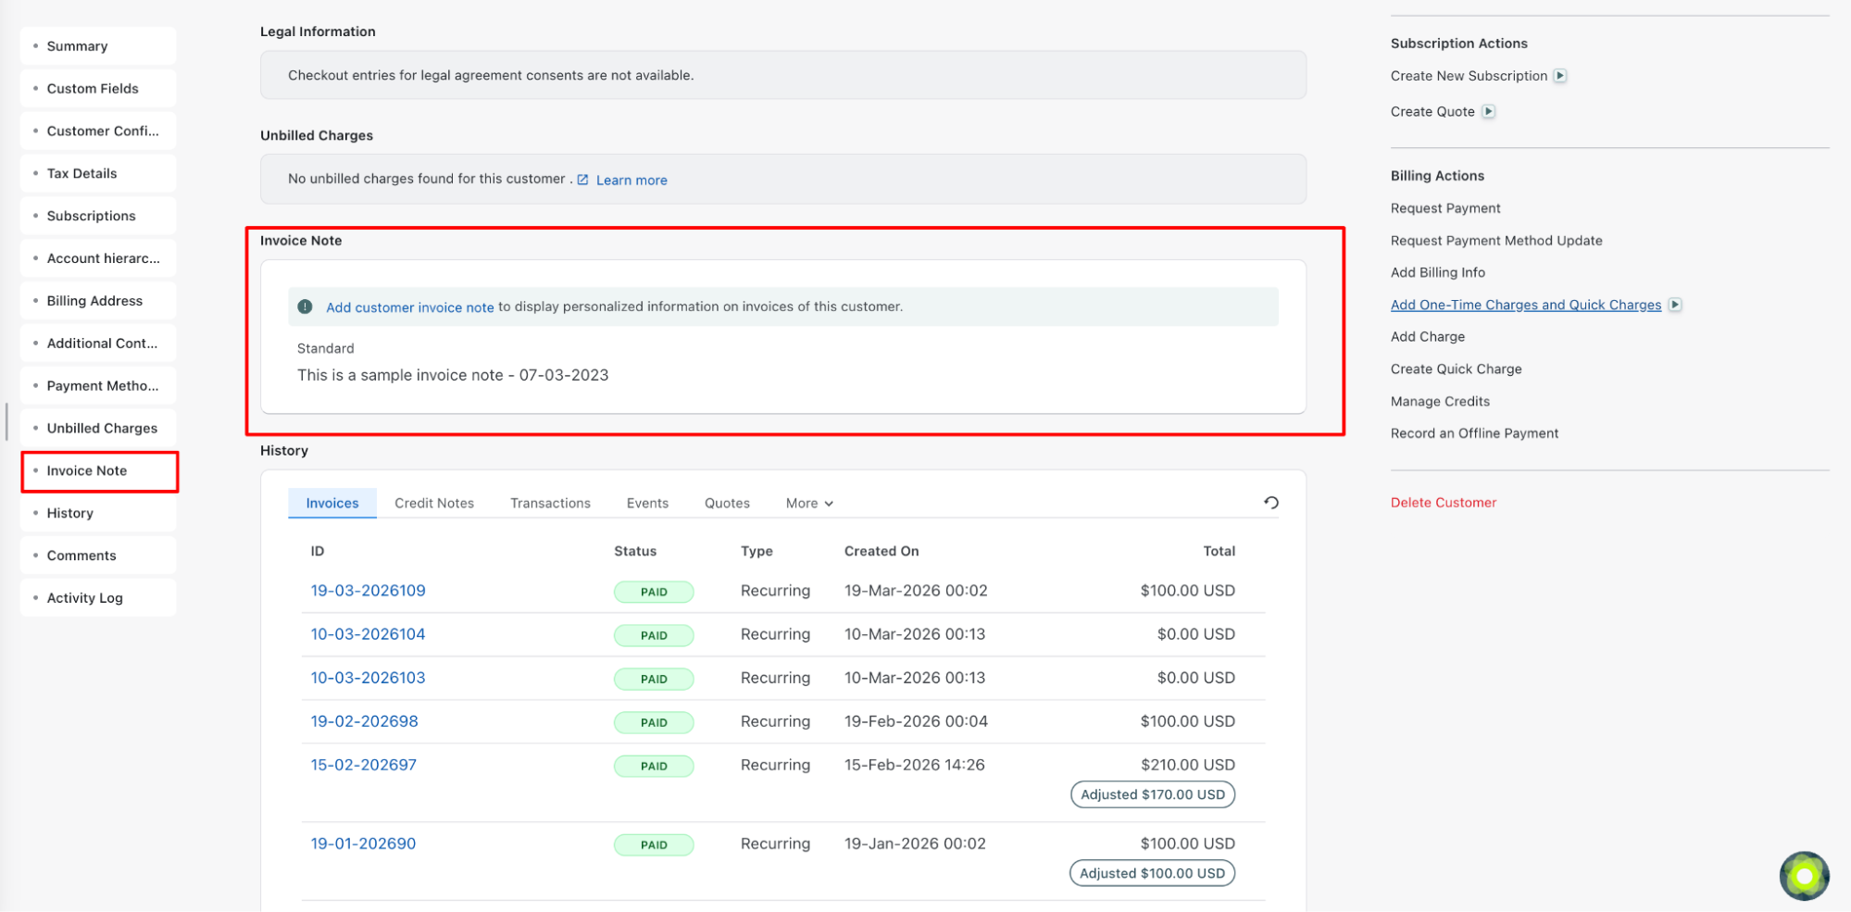
Task: Open the Learn more link
Action: [632, 181]
